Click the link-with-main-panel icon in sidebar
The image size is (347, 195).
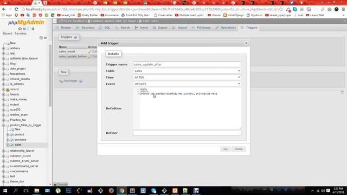46,37
